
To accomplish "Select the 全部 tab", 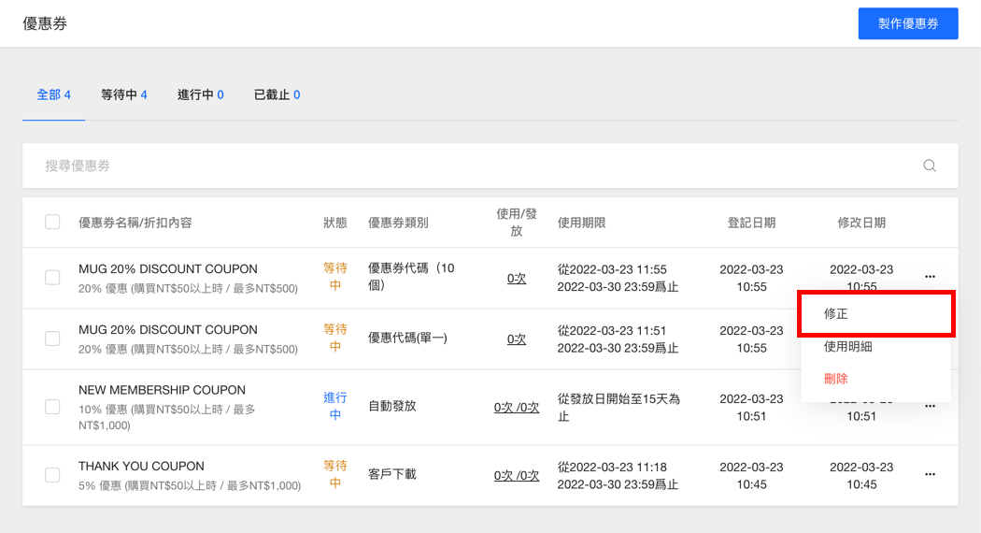I will point(53,94).
